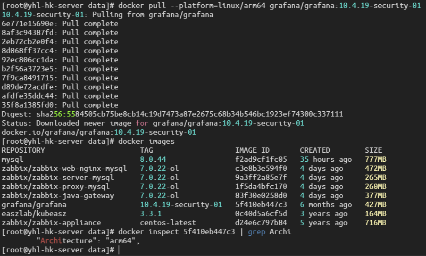Click the zabbix/zabbix-java-gateway repository name

(57, 195)
